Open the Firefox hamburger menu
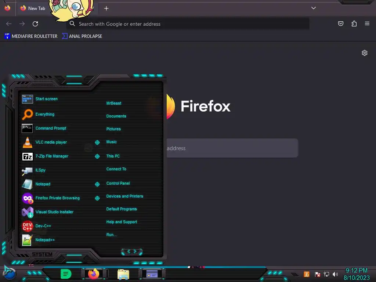The image size is (376, 282). pos(367,23)
